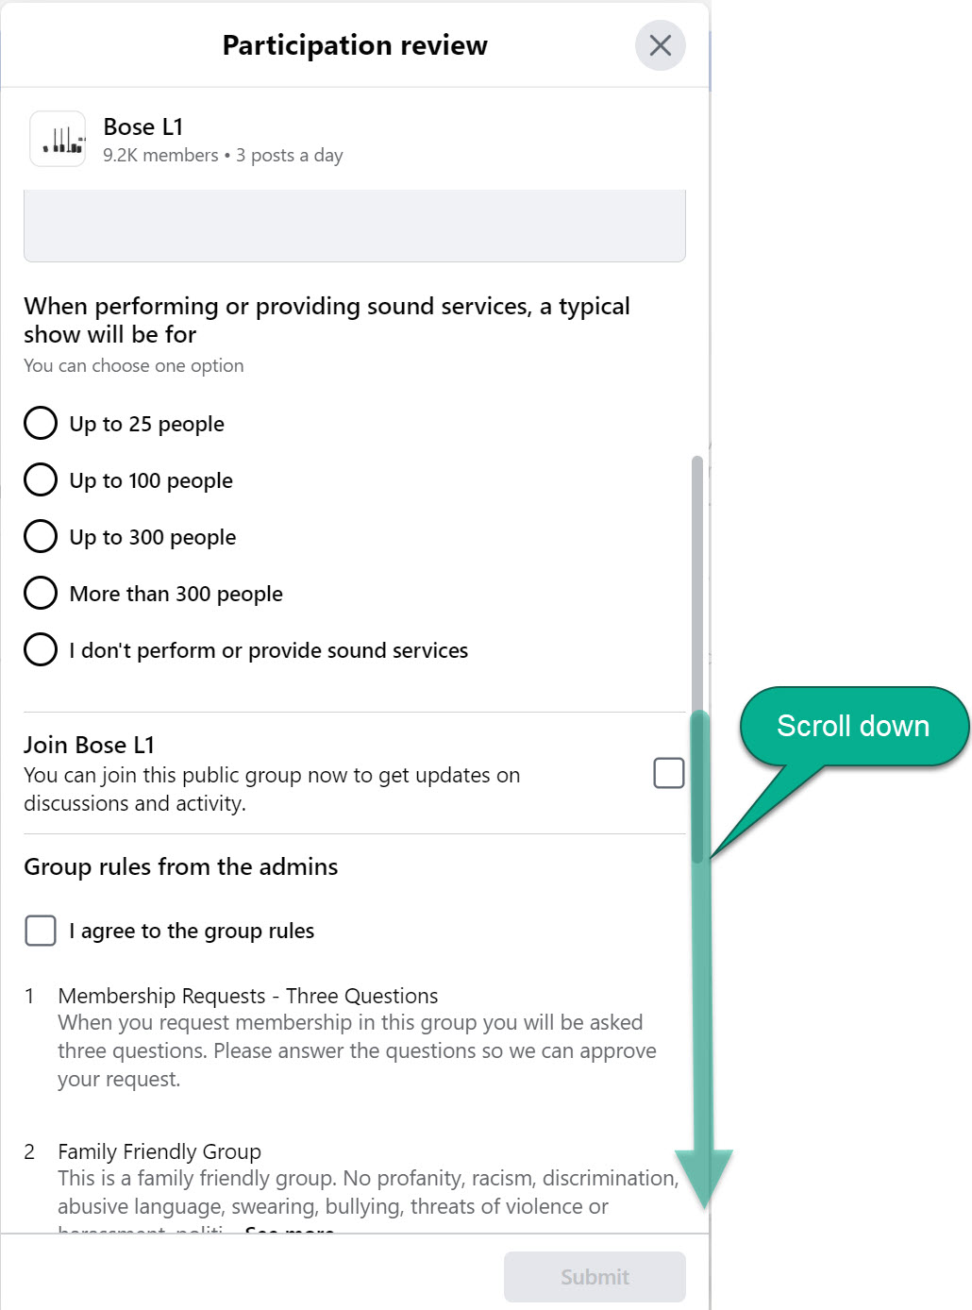Close the Participation review dialog

(660, 45)
